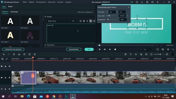
Task: Toggle the link chain icon beside ruler
Action: 7,59
